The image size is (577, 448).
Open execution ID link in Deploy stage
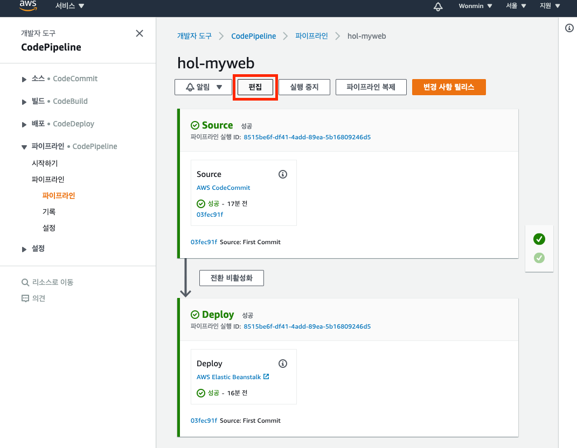(307, 326)
